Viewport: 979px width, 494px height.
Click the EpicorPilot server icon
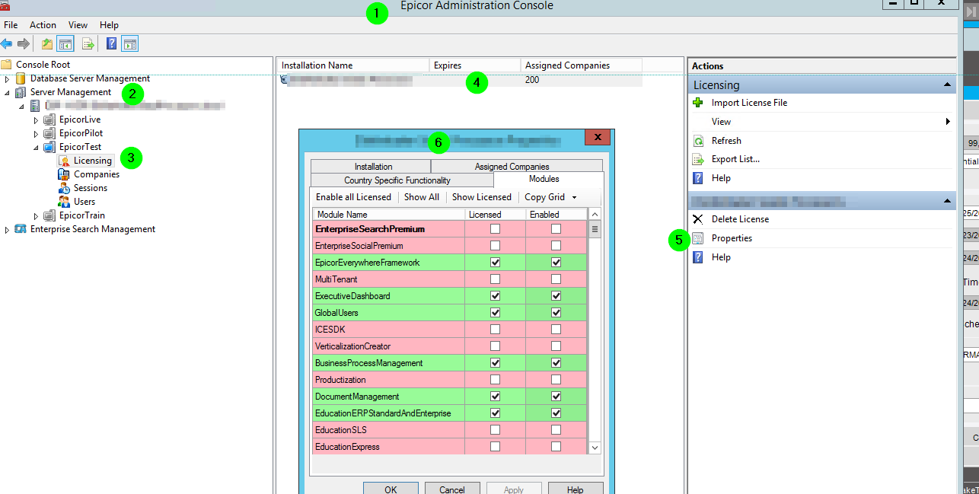pyautogui.click(x=49, y=133)
